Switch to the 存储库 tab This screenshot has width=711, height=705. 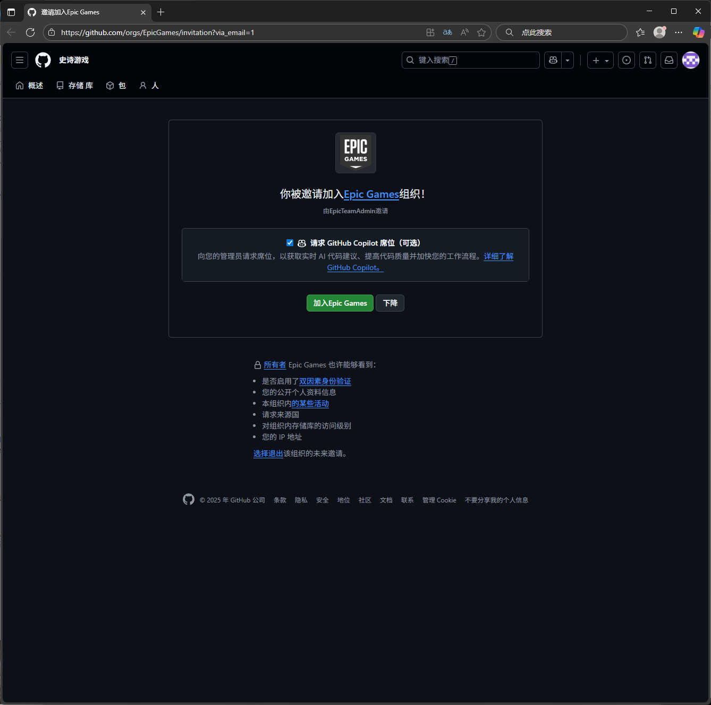(x=74, y=85)
